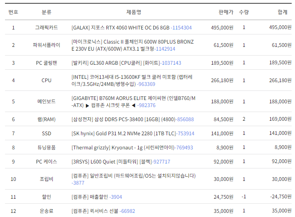The image size is (295, 217).
Task: Select the PC 쿨링팬 category cell
Action: 47,63
